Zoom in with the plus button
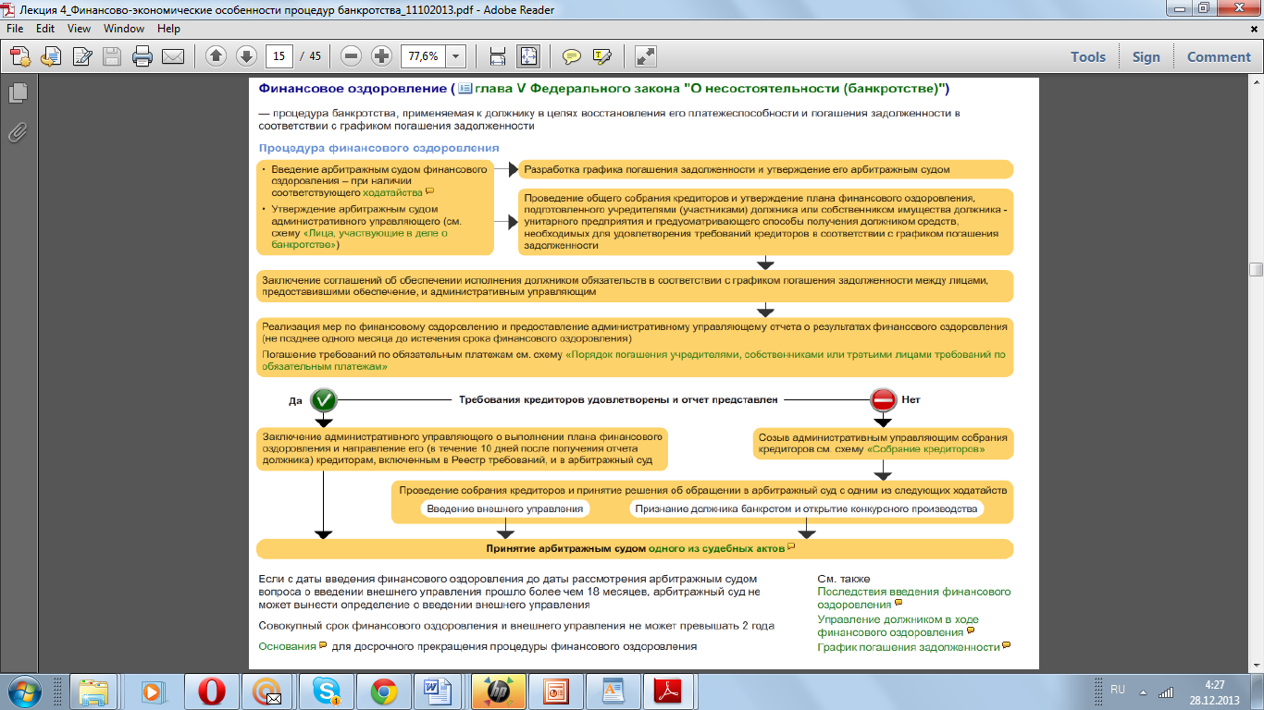The width and height of the screenshot is (1264, 710). coord(381,56)
